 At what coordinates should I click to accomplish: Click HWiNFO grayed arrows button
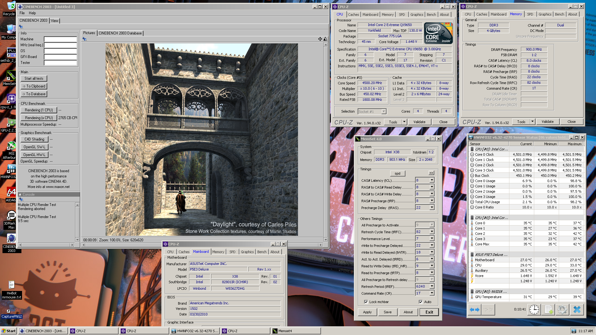click(488, 310)
